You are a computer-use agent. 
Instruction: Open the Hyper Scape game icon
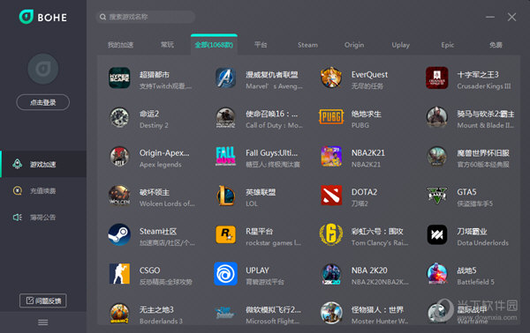(119, 78)
